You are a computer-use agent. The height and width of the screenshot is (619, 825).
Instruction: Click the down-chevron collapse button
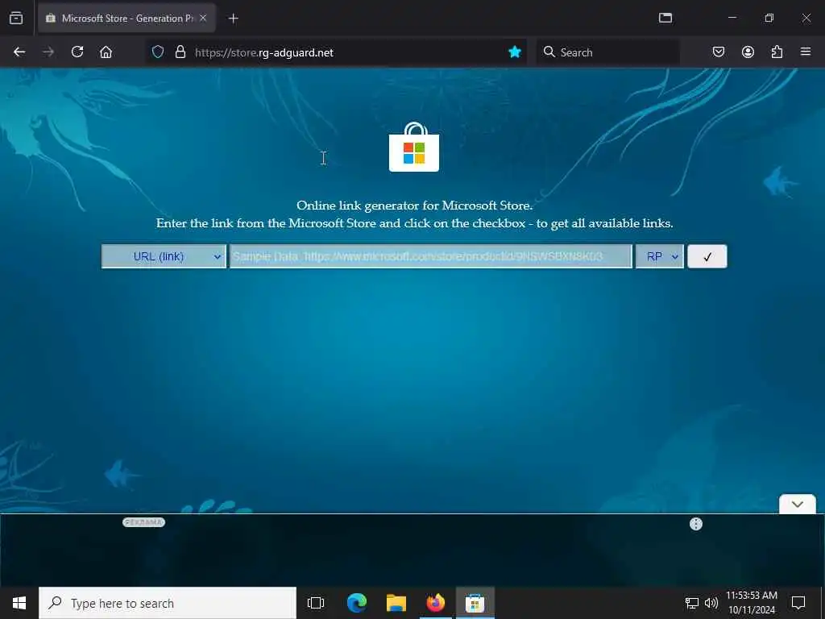pos(798,504)
